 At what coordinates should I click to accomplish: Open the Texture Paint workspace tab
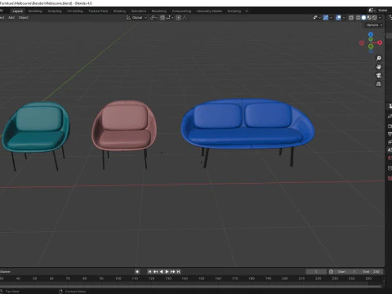click(x=98, y=11)
